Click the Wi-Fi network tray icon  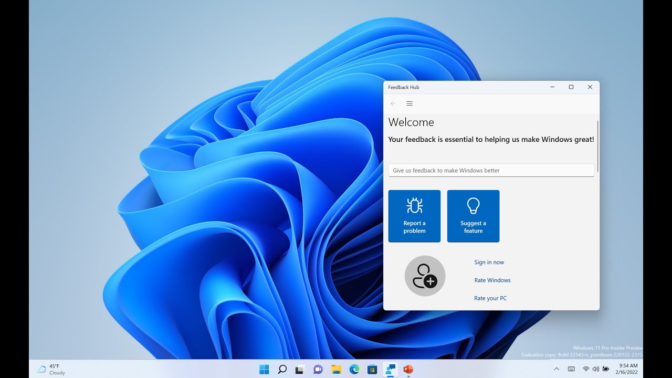[x=586, y=369]
